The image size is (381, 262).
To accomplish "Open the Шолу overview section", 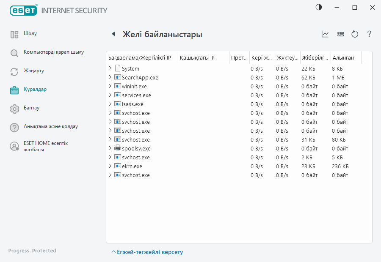I will (30, 34).
